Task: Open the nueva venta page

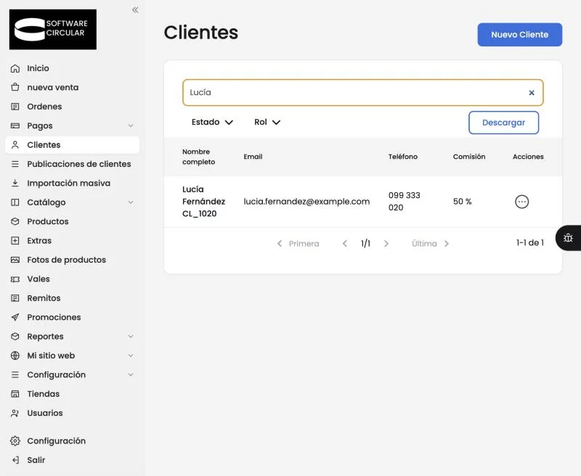Action: [x=52, y=88]
